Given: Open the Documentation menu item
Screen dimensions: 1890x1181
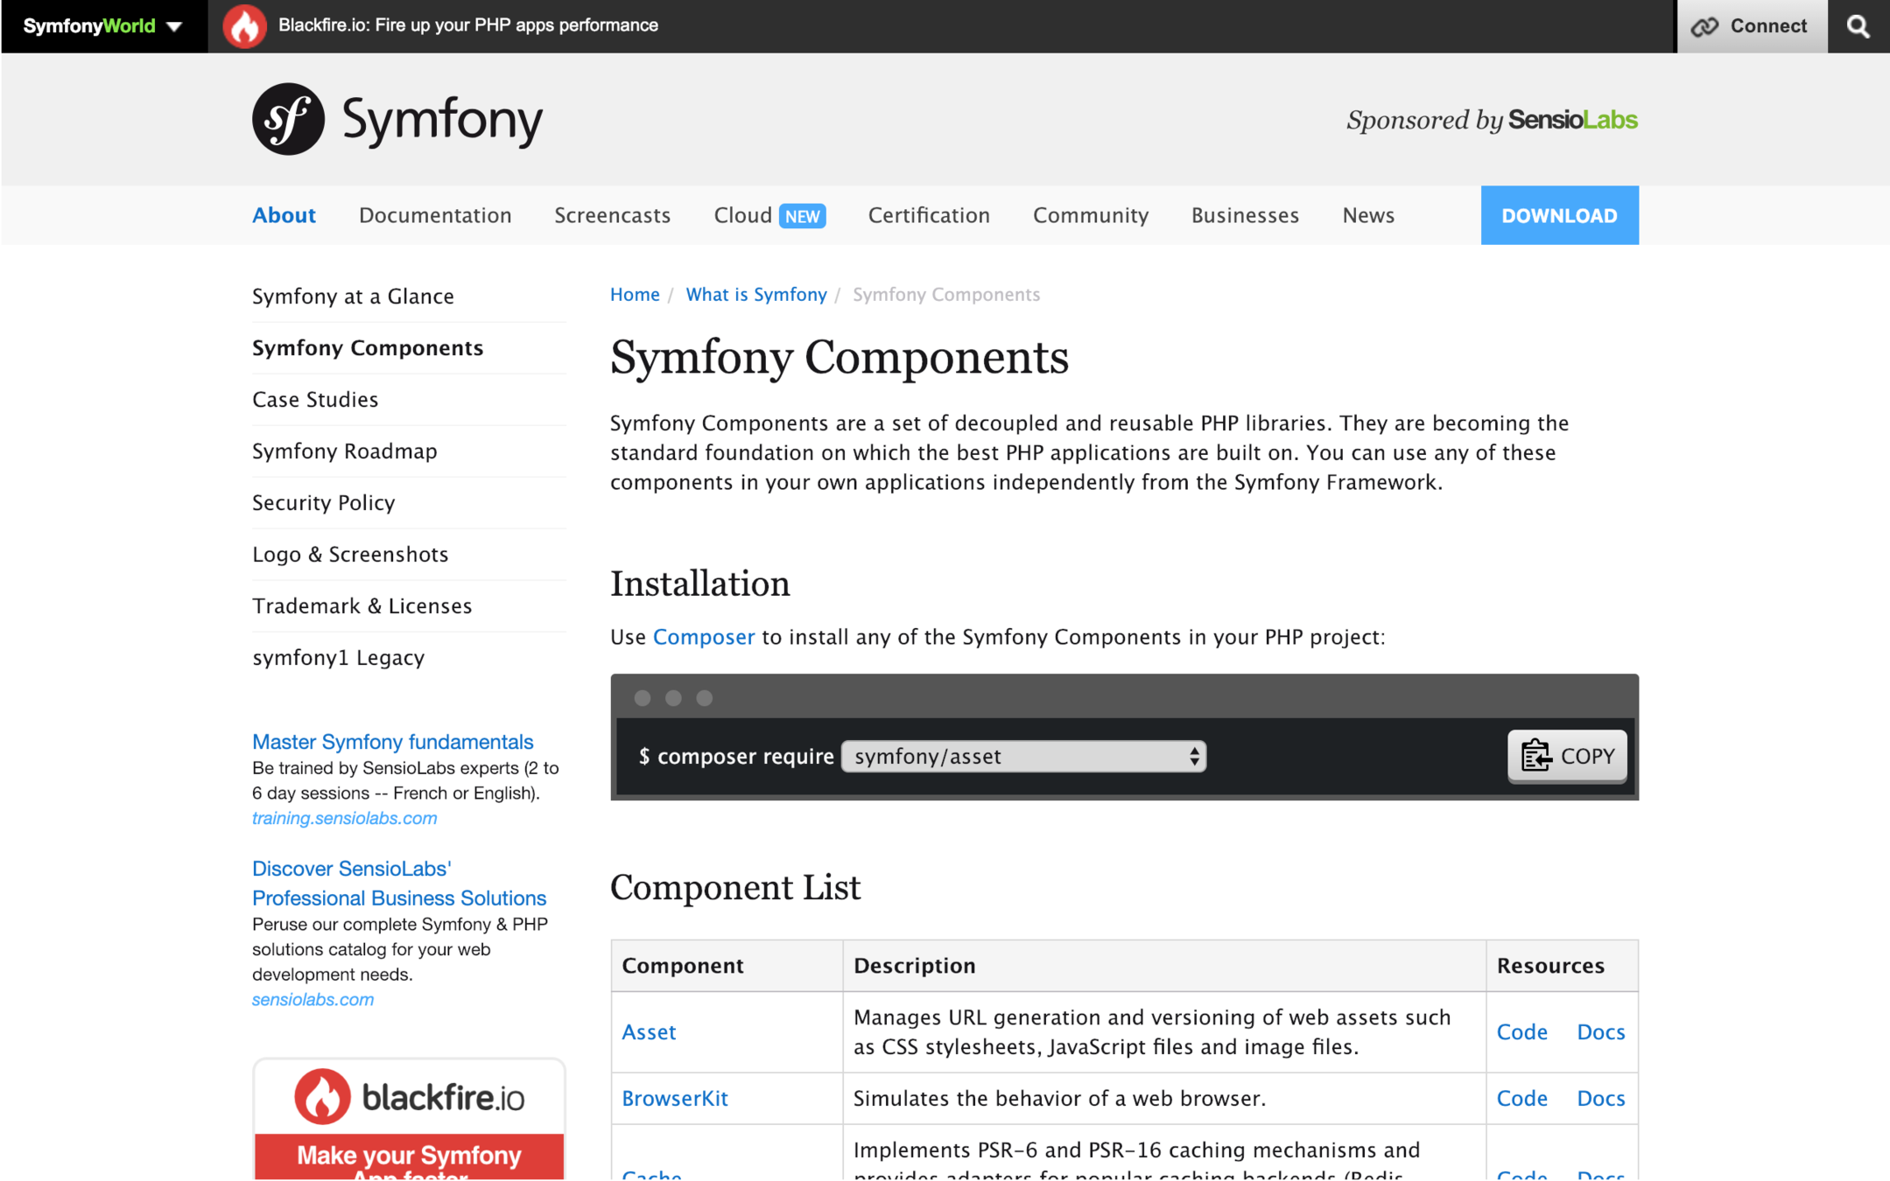Looking at the screenshot, I should [435, 215].
